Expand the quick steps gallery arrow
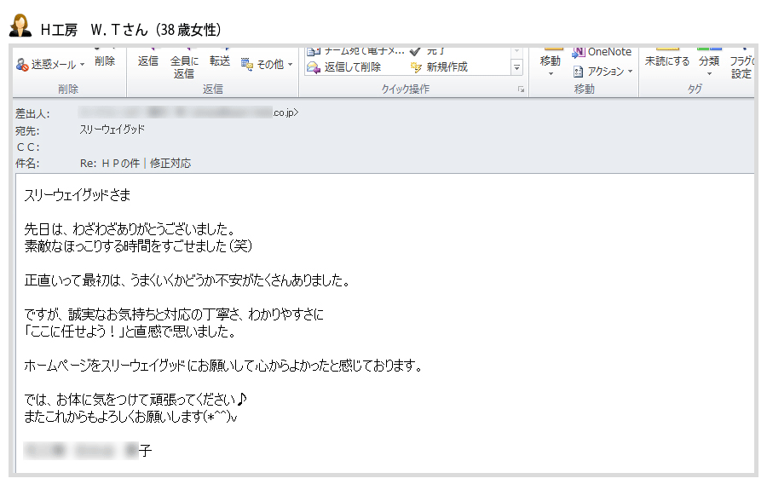The image size is (767, 490). [516, 67]
